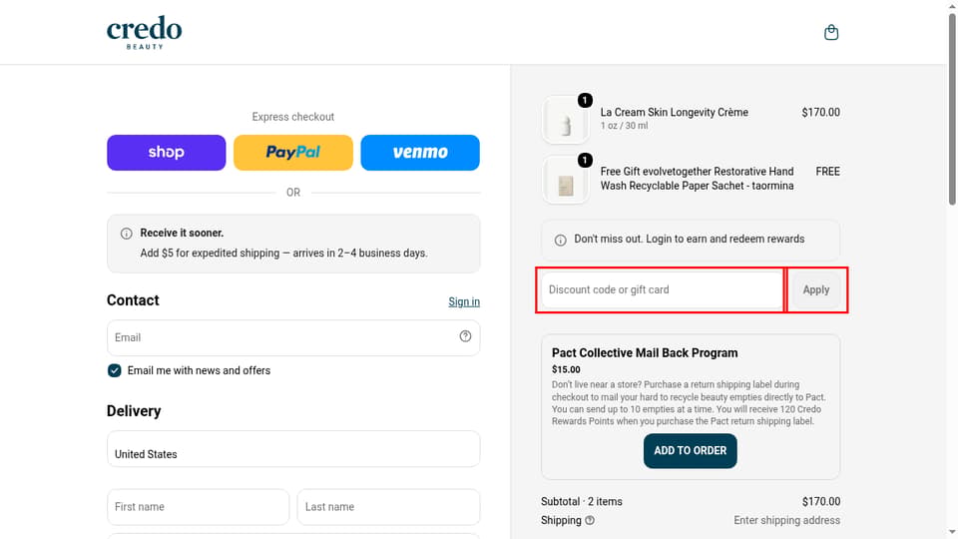Focus the Email input field

293,337
